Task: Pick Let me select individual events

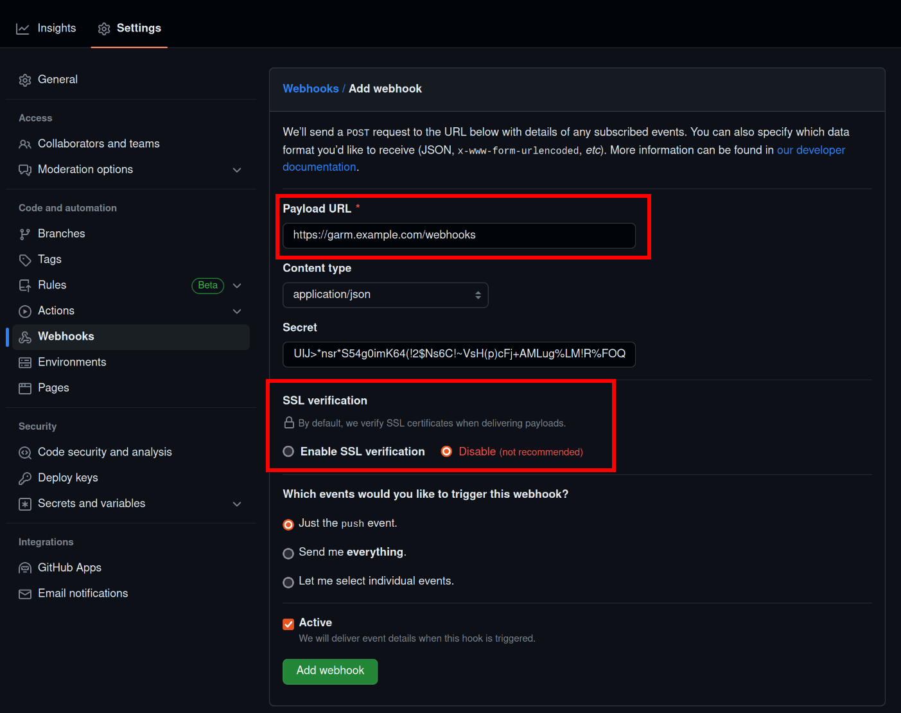Action: [288, 582]
